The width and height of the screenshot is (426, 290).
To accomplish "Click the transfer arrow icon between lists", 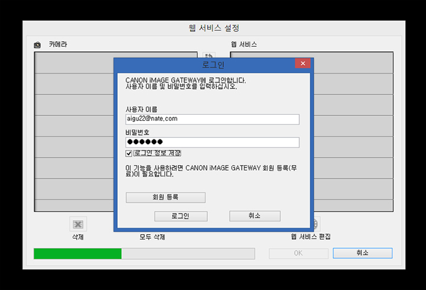I will tap(209, 55).
